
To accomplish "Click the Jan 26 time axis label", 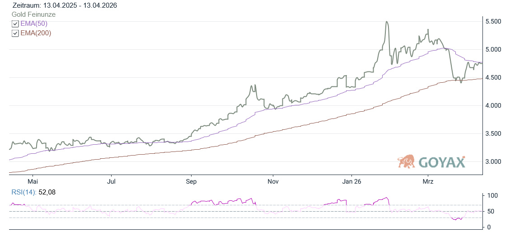I will pos(351,182).
